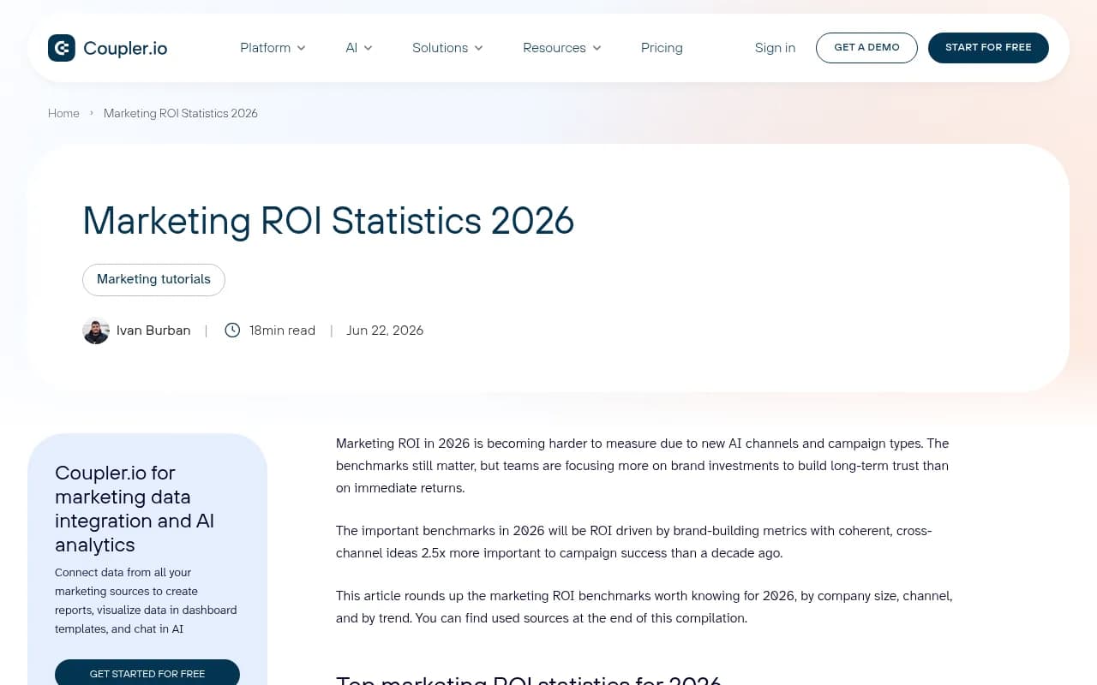The image size is (1097, 685).
Task: Click Marketing ROI Statistics 2026 breadcrumb
Action: pos(181,113)
